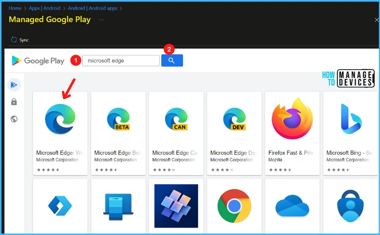Click the star rating of Edge Beta
Screen dimensions: 380x235
(x=106, y=170)
